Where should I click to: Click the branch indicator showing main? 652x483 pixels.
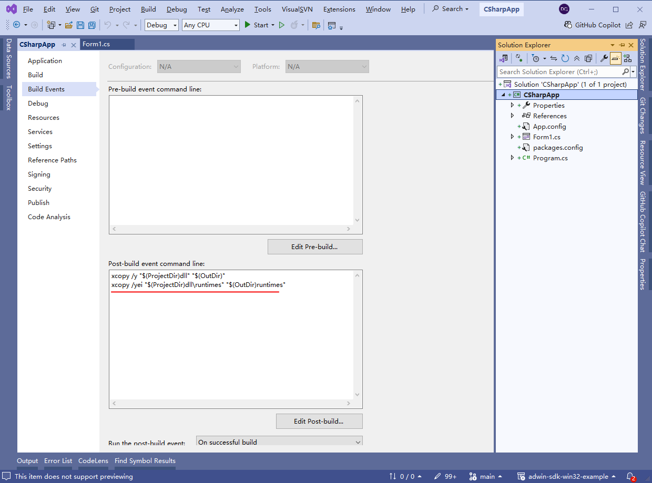486,476
